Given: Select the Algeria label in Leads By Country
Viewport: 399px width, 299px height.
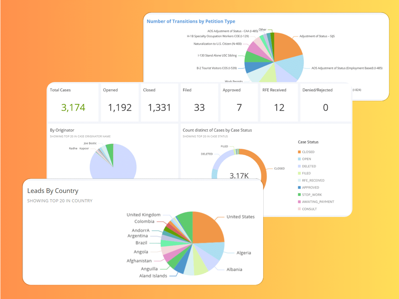Looking at the screenshot, I should click(243, 253).
